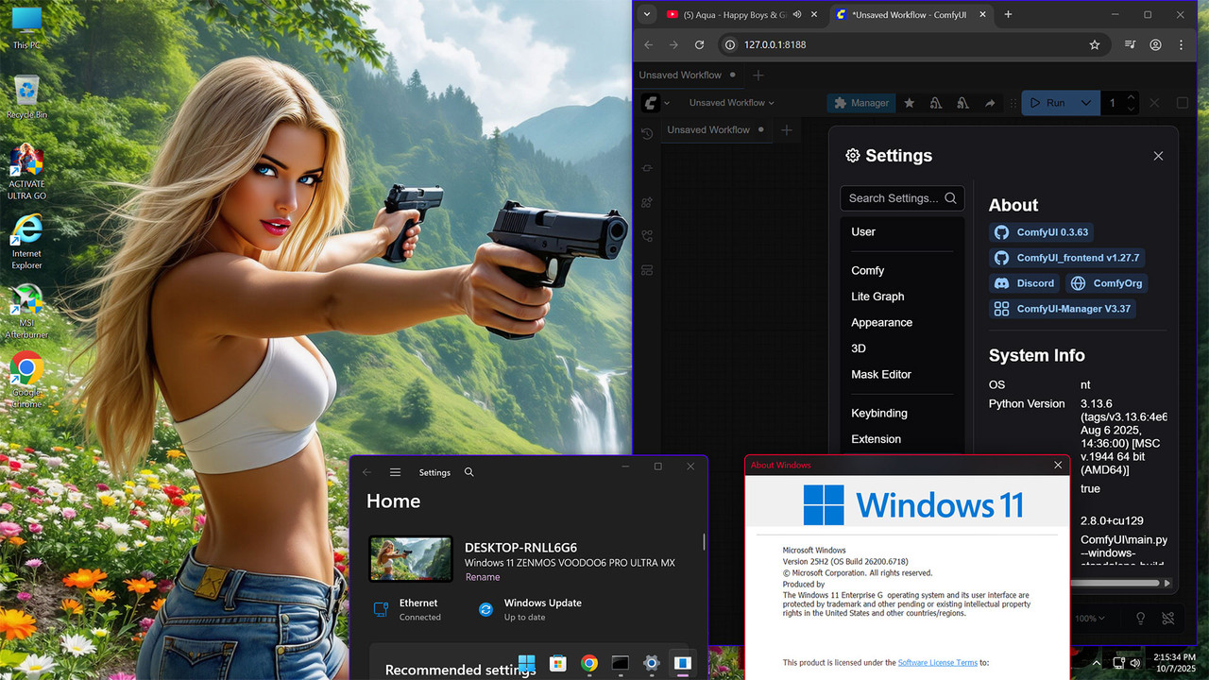Mute the Aqua YouTube tab audio
This screenshot has height=680, width=1209.
pyautogui.click(x=797, y=14)
